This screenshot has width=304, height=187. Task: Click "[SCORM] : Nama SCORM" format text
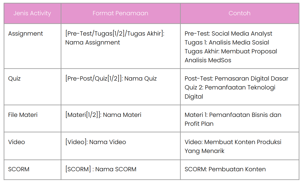pos(101,169)
